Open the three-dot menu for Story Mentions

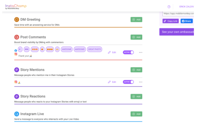pyautogui.click(x=141, y=82)
